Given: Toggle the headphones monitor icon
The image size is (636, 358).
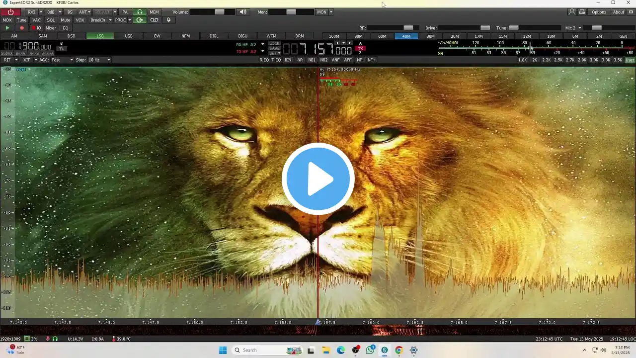Looking at the screenshot, I should [140, 12].
